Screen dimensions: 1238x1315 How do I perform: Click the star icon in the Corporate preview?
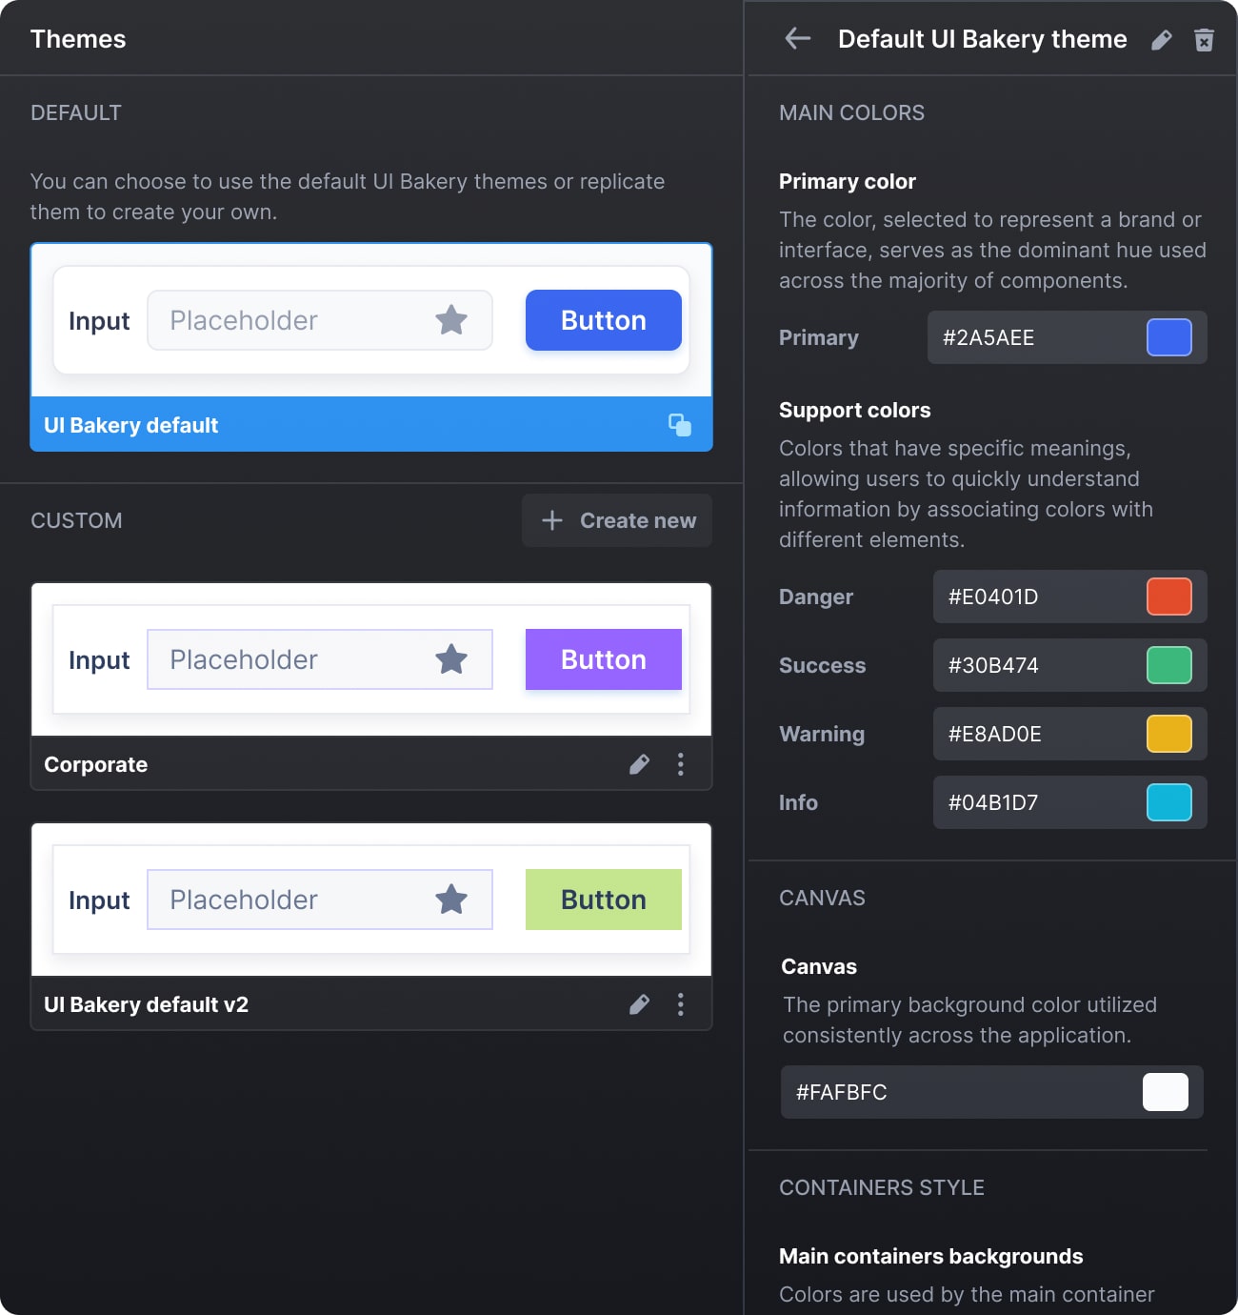coord(452,658)
